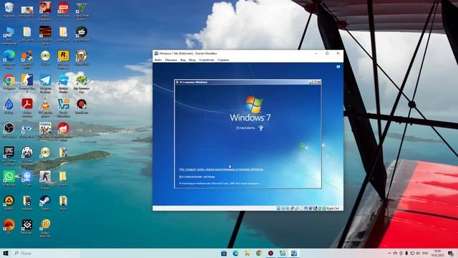Image resolution: width=458 pixels, height=258 pixels.
Task: Launch the Rockstar Games Launcher shortcut
Action: click(x=63, y=59)
